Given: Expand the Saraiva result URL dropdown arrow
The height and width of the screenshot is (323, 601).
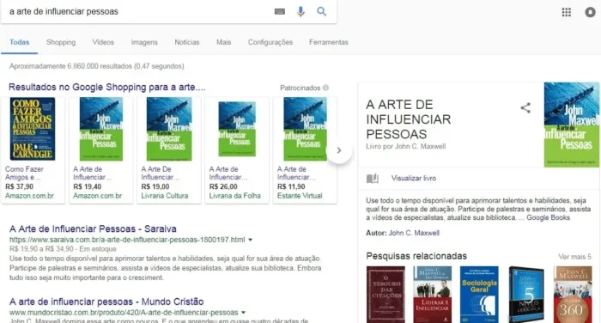Looking at the screenshot, I should click(x=251, y=240).
